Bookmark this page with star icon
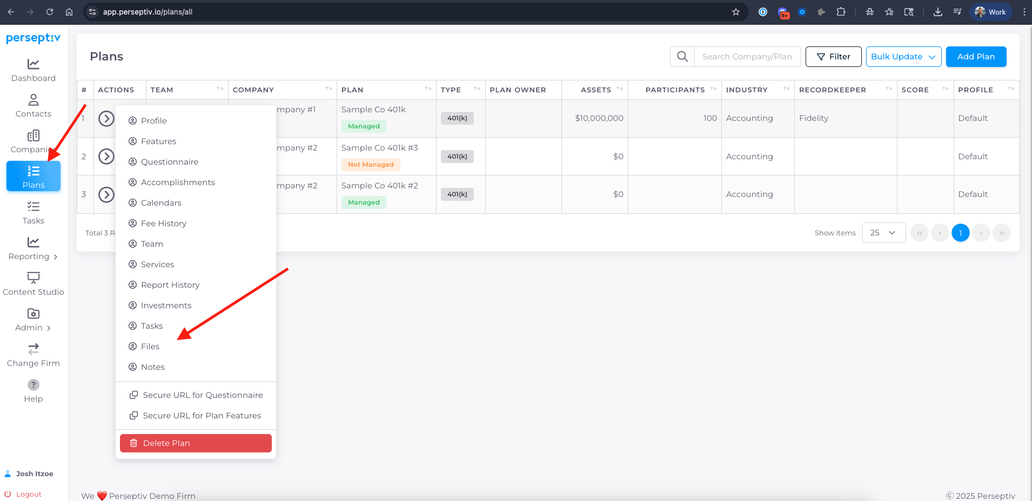 point(736,12)
